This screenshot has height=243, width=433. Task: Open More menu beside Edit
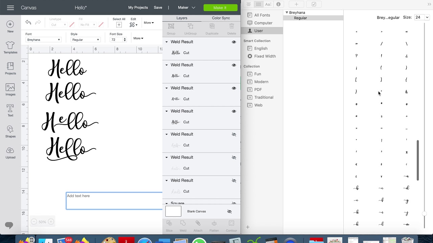pyautogui.click(x=149, y=23)
